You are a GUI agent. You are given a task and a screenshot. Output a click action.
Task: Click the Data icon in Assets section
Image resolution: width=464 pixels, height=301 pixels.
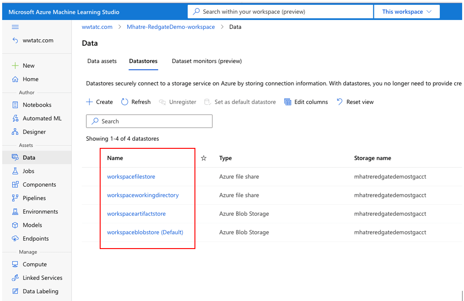(15, 157)
